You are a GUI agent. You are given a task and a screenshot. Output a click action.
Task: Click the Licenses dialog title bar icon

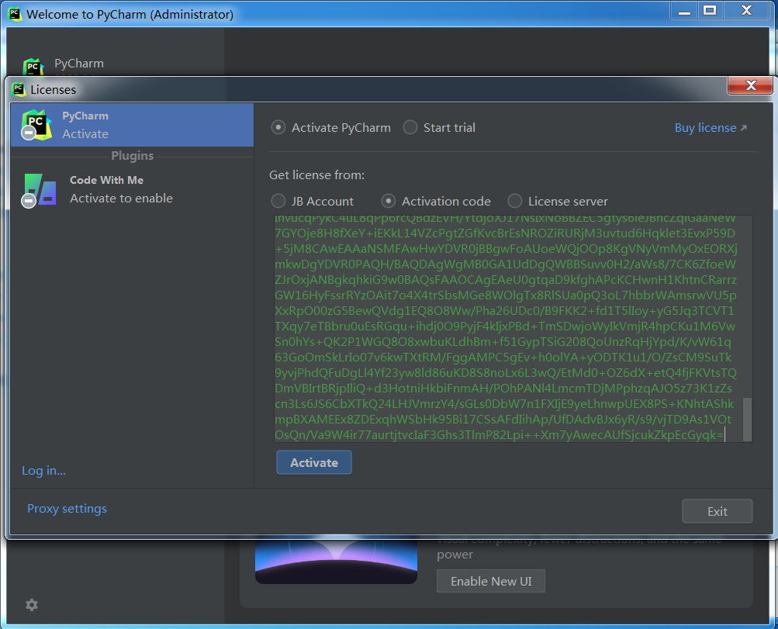19,89
